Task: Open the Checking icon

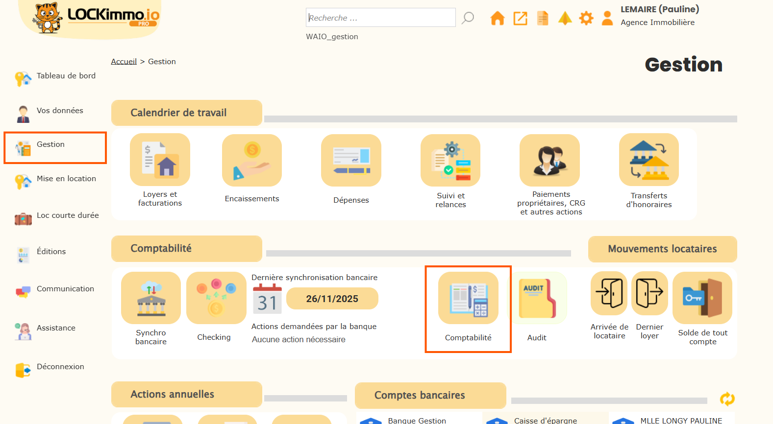Action: point(216,298)
